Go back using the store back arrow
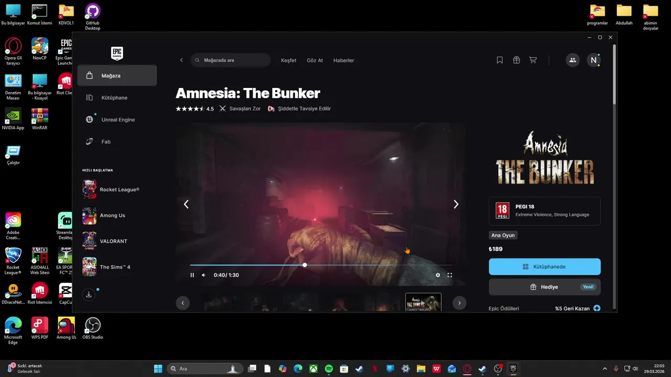 181,60
